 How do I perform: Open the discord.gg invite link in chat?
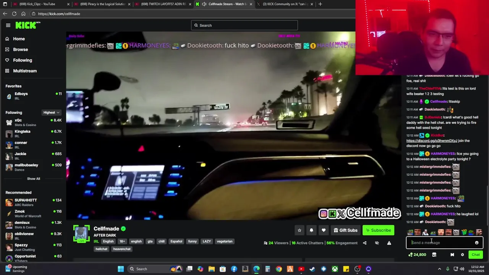click(432, 141)
